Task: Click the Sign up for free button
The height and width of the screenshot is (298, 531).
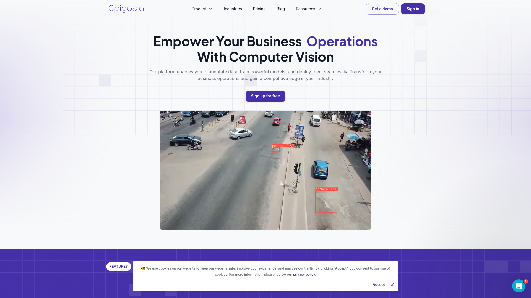Action: [x=265, y=96]
